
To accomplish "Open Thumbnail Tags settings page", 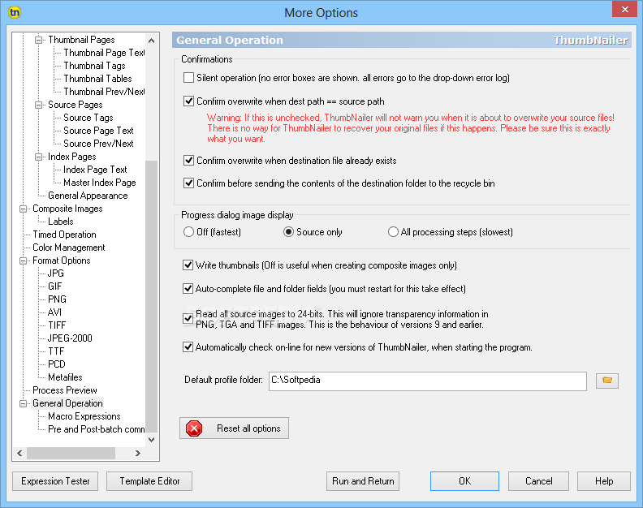I will (x=94, y=66).
